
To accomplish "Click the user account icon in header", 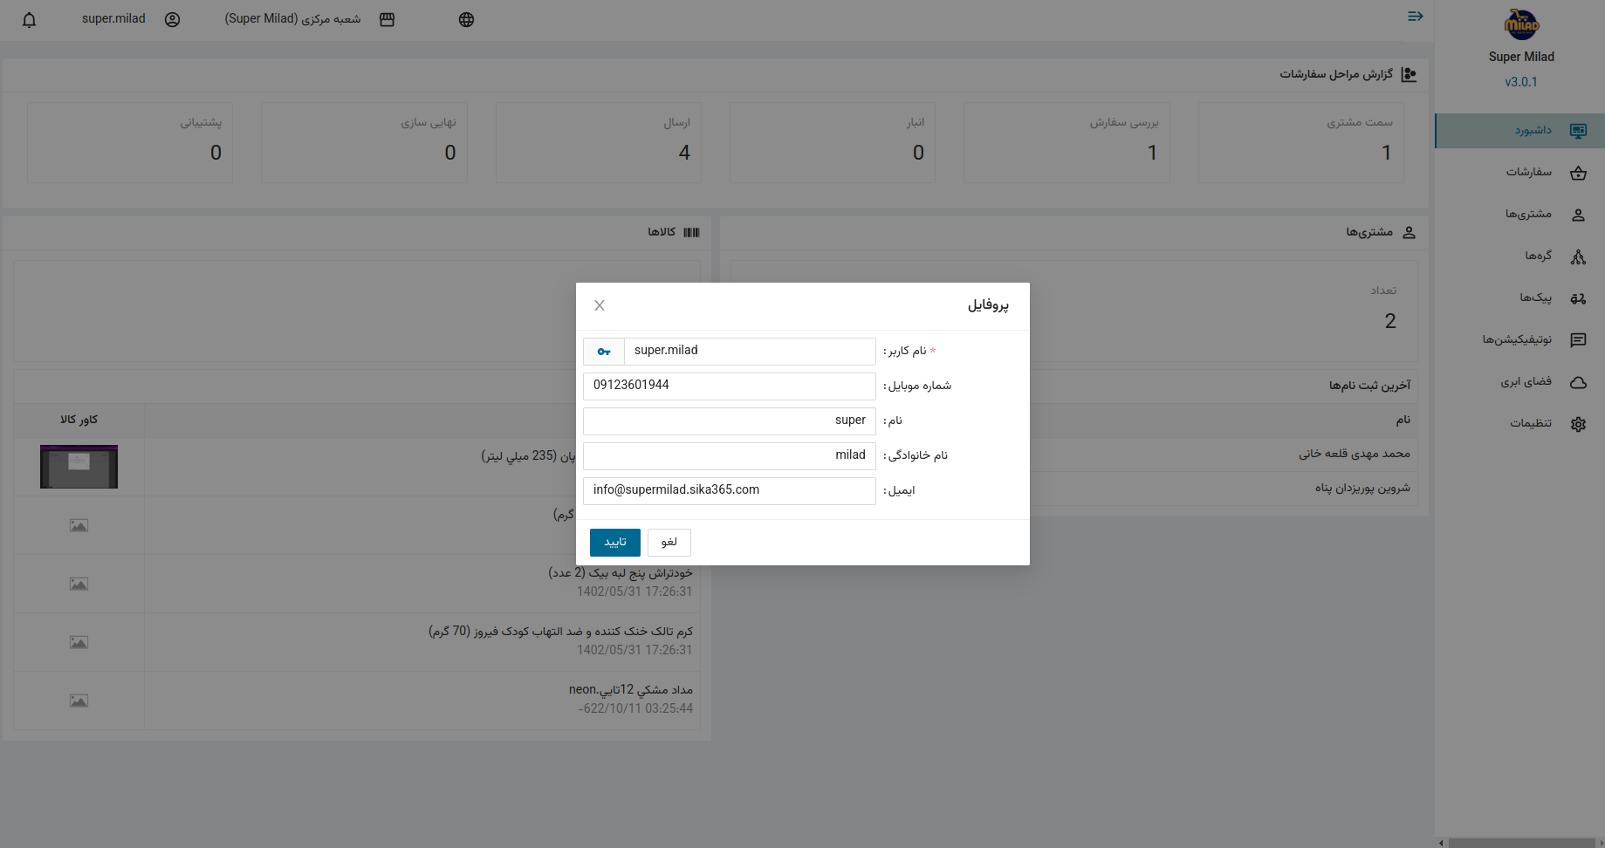I will pyautogui.click(x=172, y=20).
